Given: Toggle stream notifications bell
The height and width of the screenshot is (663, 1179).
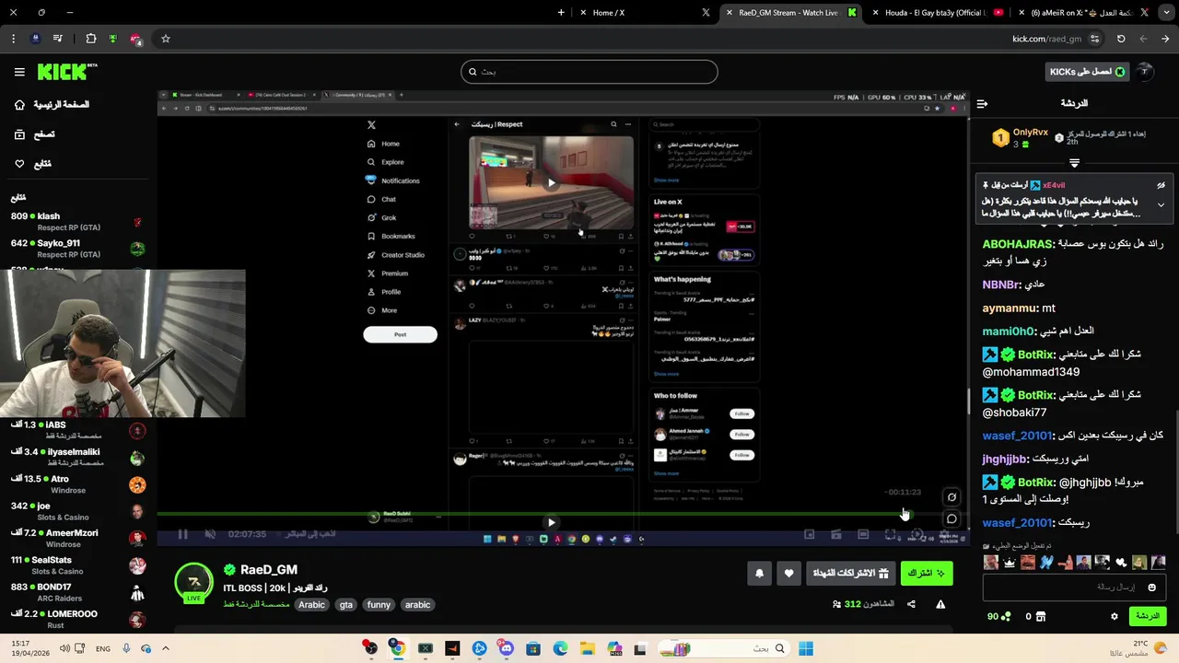Looking at the screenshot, I should [759, 573].
